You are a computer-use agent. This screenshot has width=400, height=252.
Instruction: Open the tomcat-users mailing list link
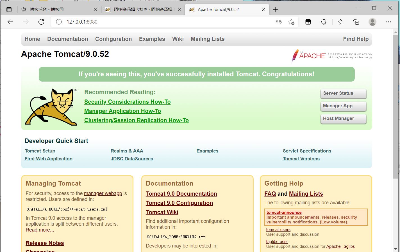click(278, 230)
